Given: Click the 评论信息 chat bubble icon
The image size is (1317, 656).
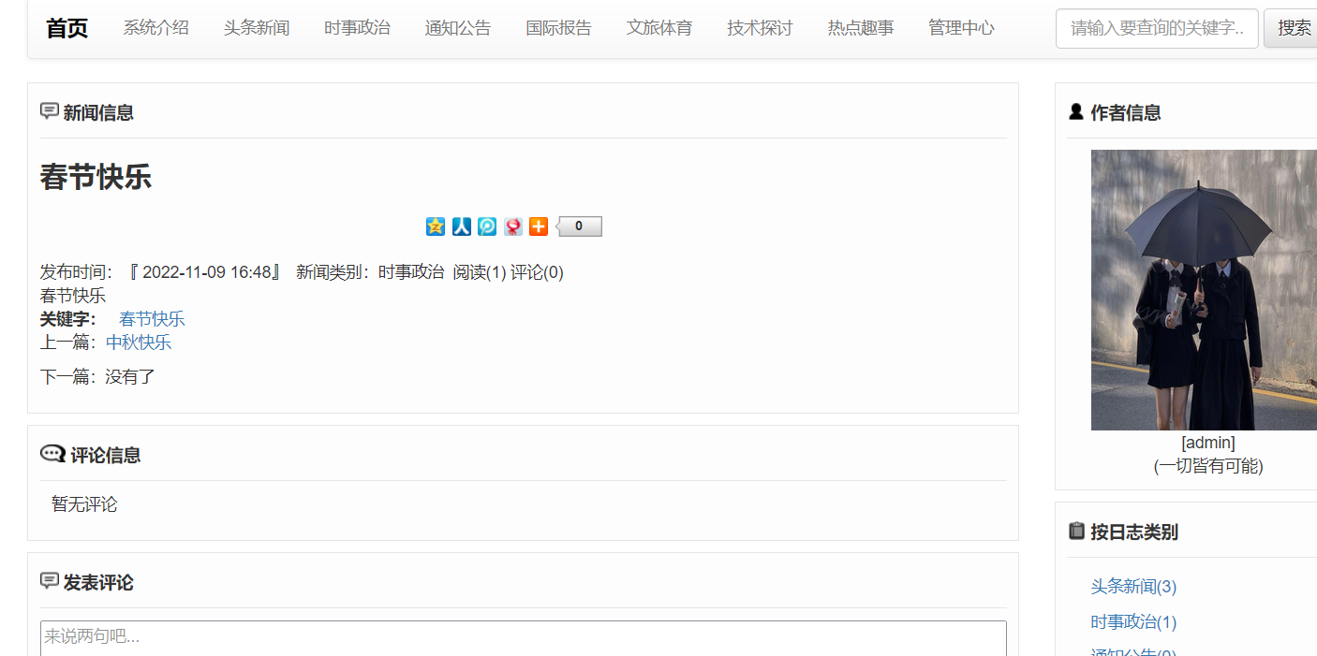Looking at the screenshot, I should tap(52, 454).
